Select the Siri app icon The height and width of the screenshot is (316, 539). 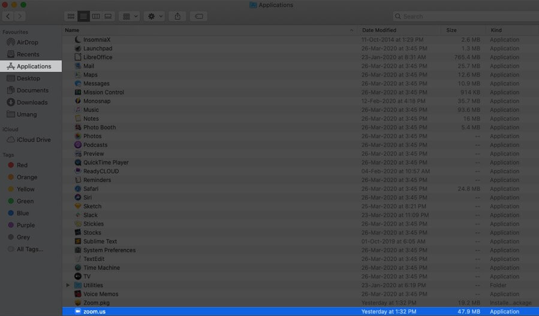78,197
